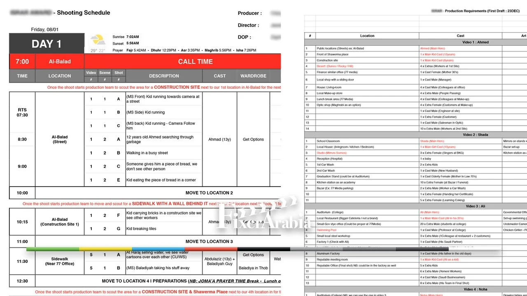
Task: Select the '12:30' time cell
Action: coord(22,281)
